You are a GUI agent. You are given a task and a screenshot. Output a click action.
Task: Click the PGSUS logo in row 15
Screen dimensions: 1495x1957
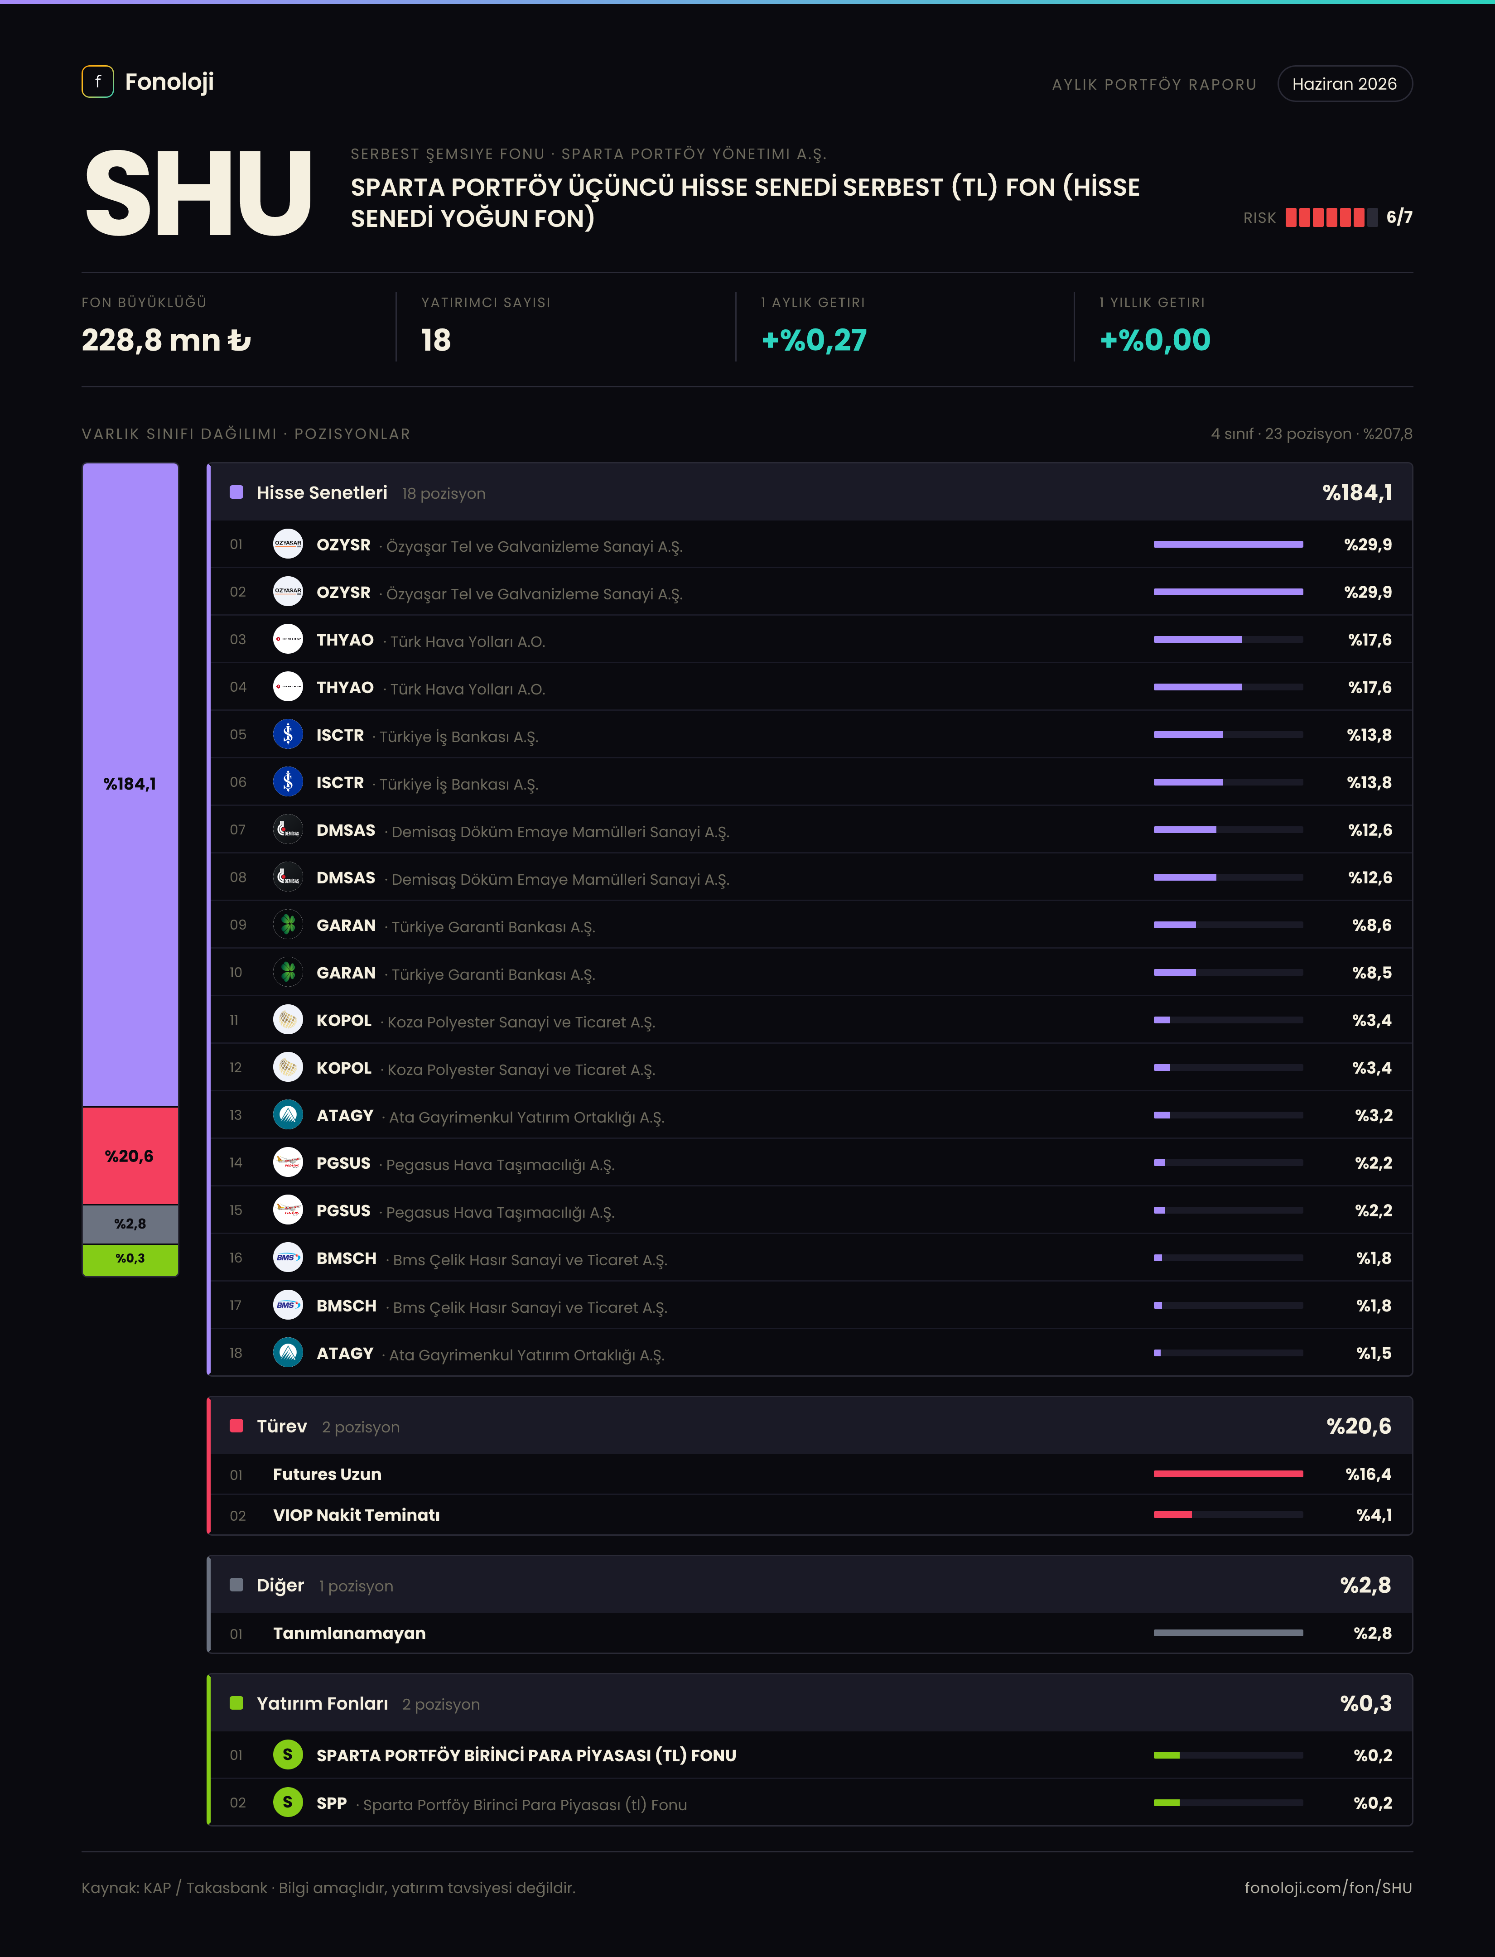click(287, 1210)
